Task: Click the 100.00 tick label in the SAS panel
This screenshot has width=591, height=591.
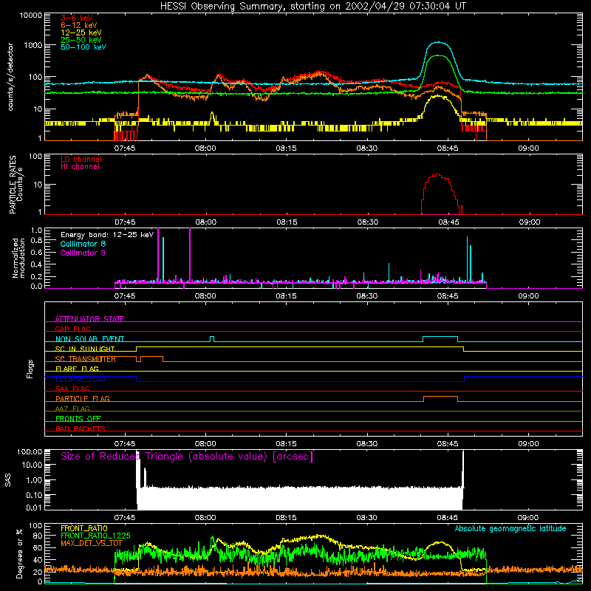Action: 30,451
